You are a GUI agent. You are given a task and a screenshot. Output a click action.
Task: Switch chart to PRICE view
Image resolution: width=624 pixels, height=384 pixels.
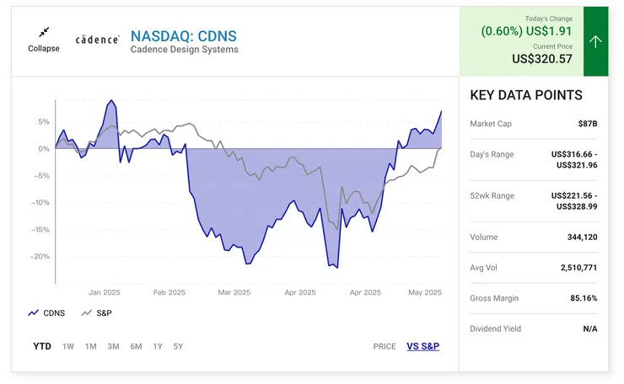385,346
